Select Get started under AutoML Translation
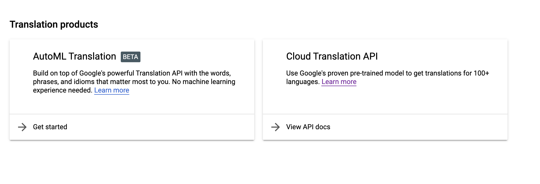Image resolution: width=540 pixels, height=184 pixels. (x=50, y=127)
